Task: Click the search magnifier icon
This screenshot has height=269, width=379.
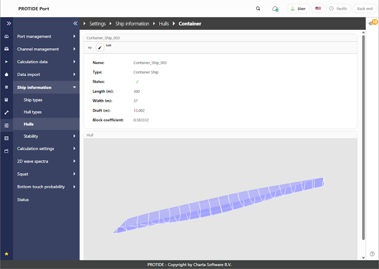Action: click(x=258, y=9)
